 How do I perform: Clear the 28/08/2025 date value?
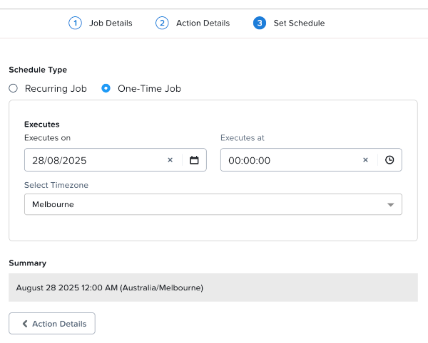[170, 160]
